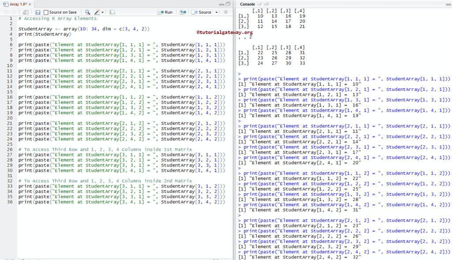Viewport: 452px width, 260px height.
Task: Go back to previous source location
Action: click(6, 12)
